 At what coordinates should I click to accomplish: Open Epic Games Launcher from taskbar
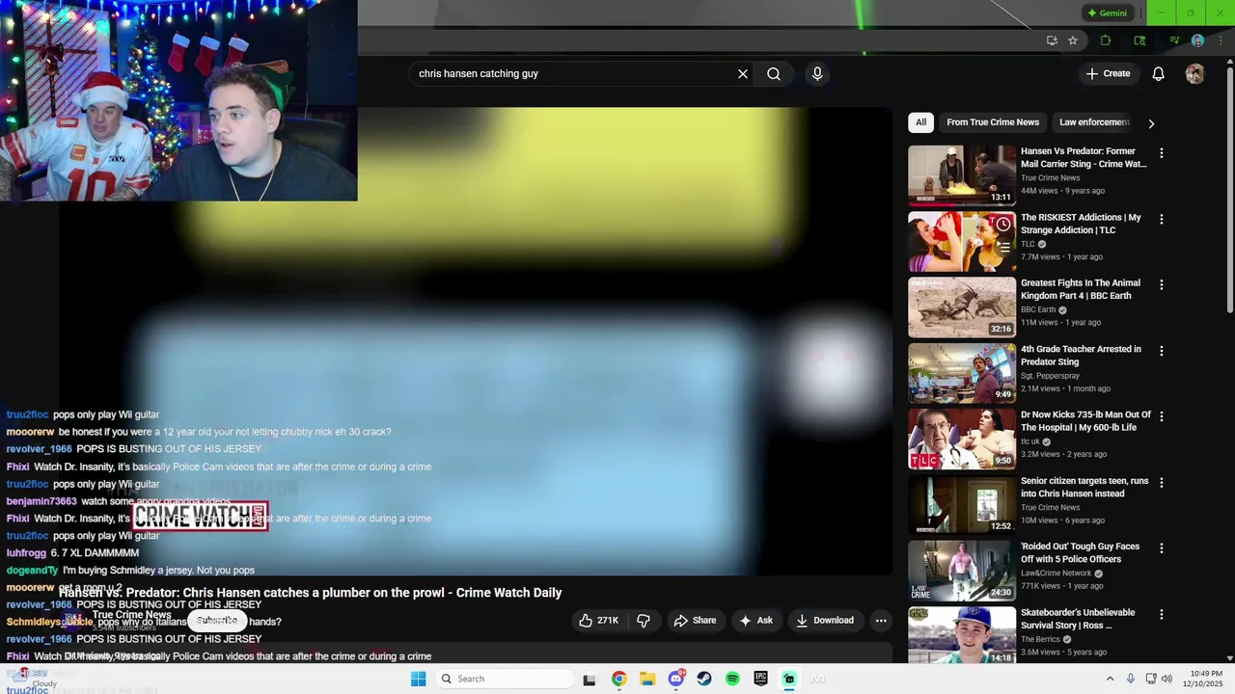pyautogui.click(x=761, y=679)
